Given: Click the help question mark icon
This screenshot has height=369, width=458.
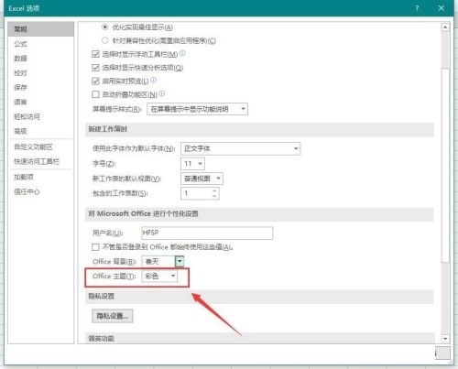Looking at the screenshot, I should 417,8.
